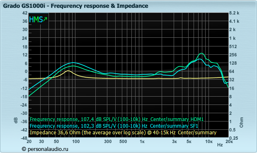Click the 0 dB label on left axis
This screenshot has height=153, width=257.
click(x=26, y=71)
